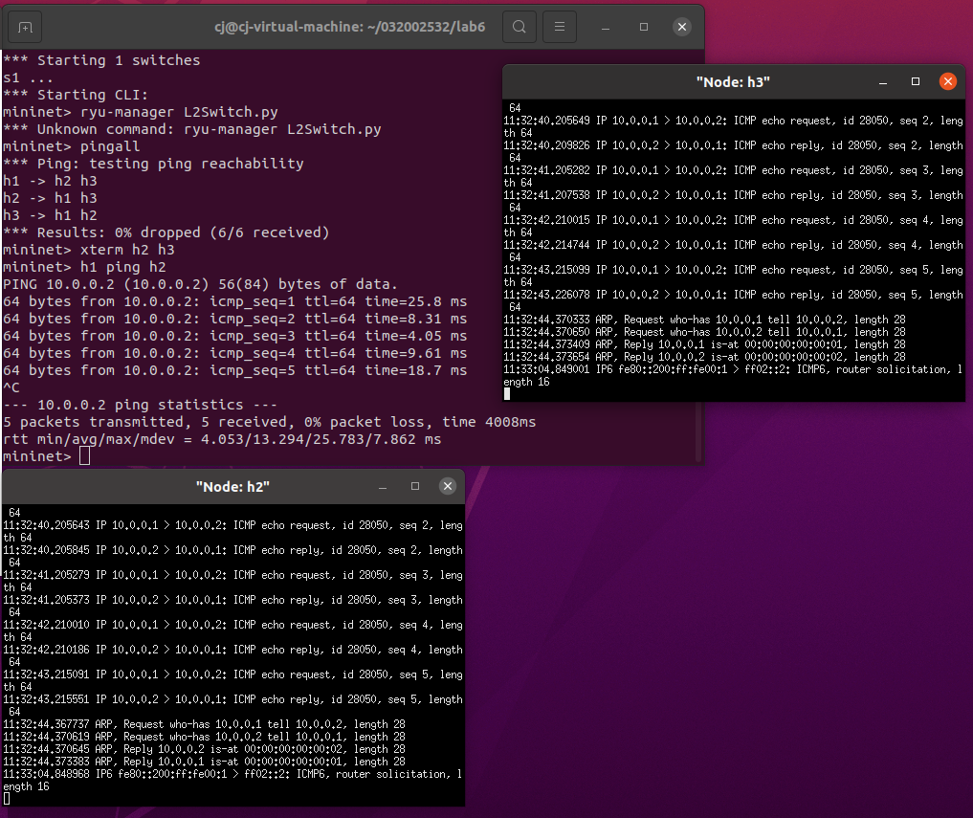Click the 11:32:42.210186 echo reply line in h2

tap(232, 655)
